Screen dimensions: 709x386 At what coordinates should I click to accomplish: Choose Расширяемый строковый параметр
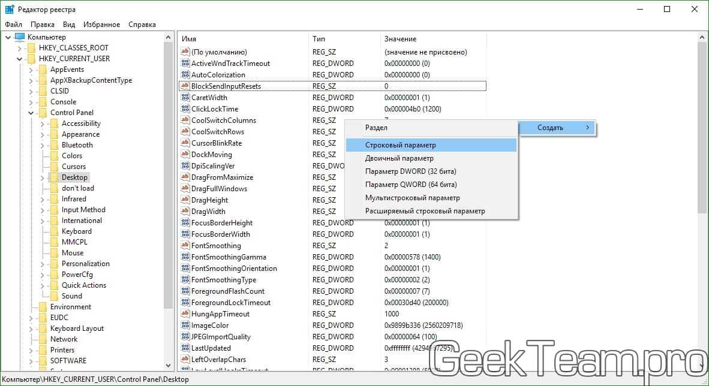click(431, 210)
